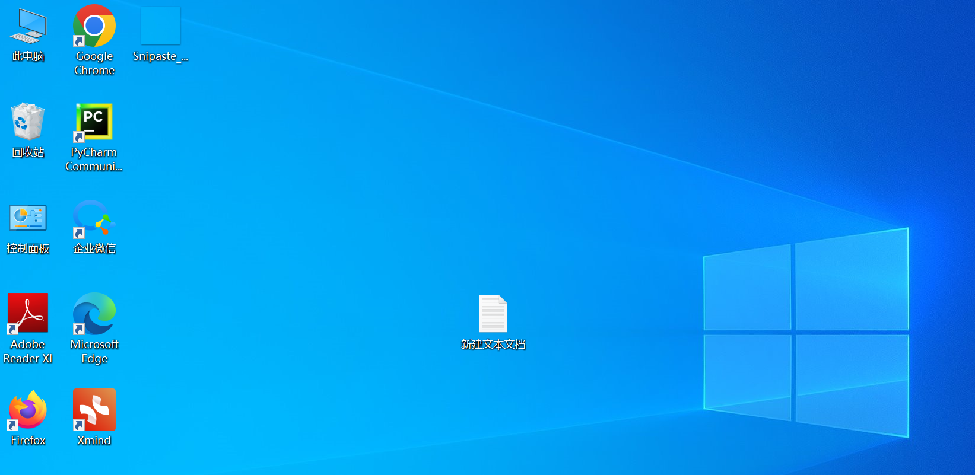Click the '此电脑' label text
Viewport: 975px width, 475px height.
(28, 56)
